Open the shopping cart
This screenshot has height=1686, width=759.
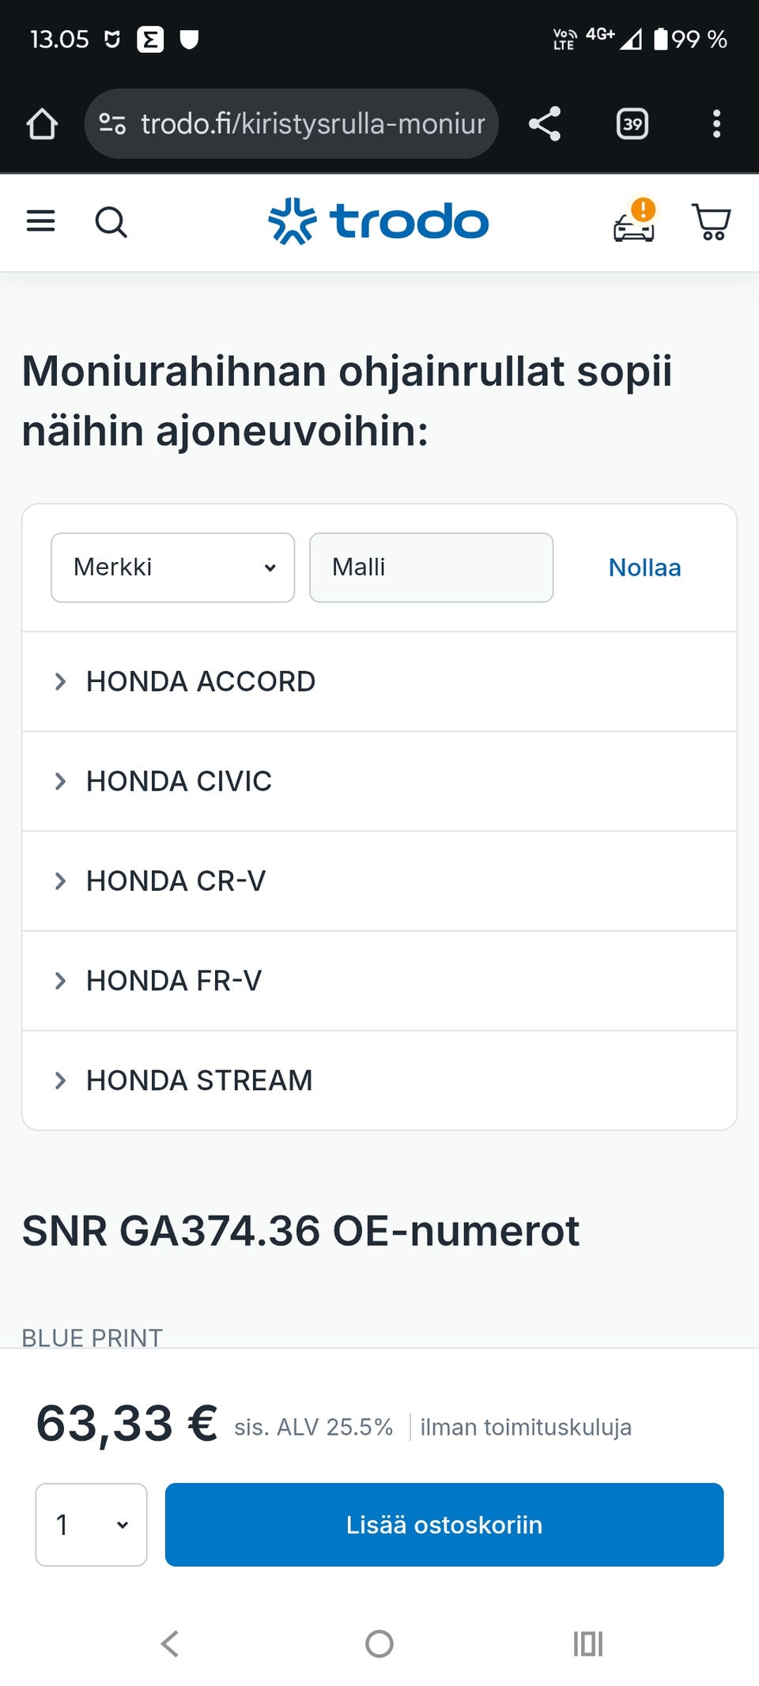(711, 222)
